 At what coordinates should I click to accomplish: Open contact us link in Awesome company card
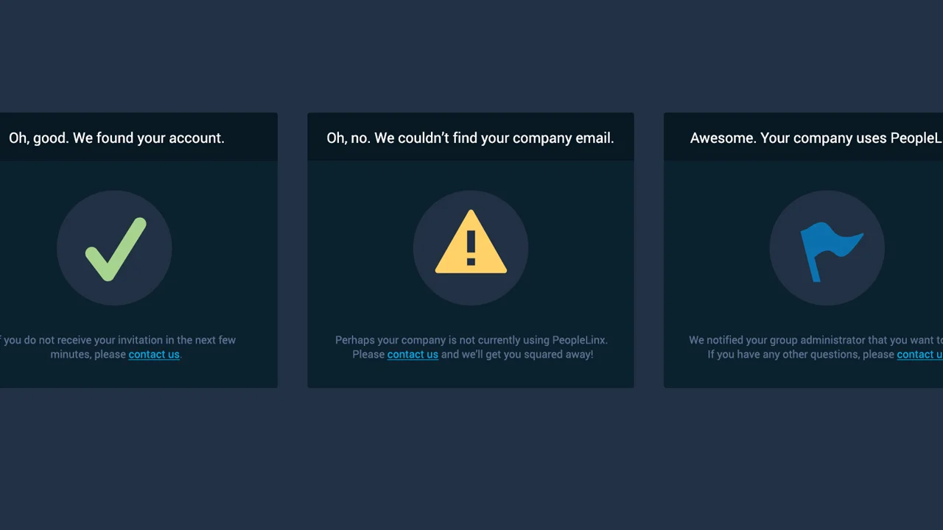pyautogui.click(x=919, y=355)
